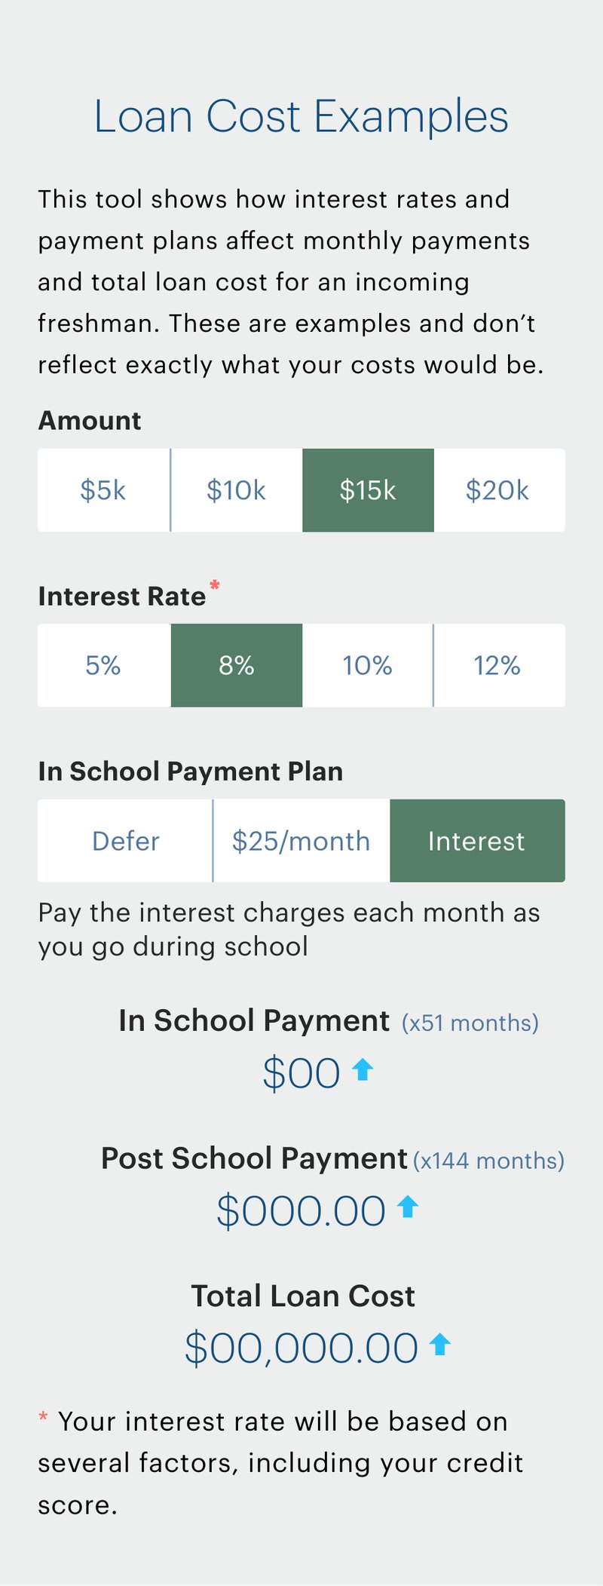Choose 10% interest rate
The width and height of the screenshot is (603, 1586).
pyautogui.click(x=368, y=665)
